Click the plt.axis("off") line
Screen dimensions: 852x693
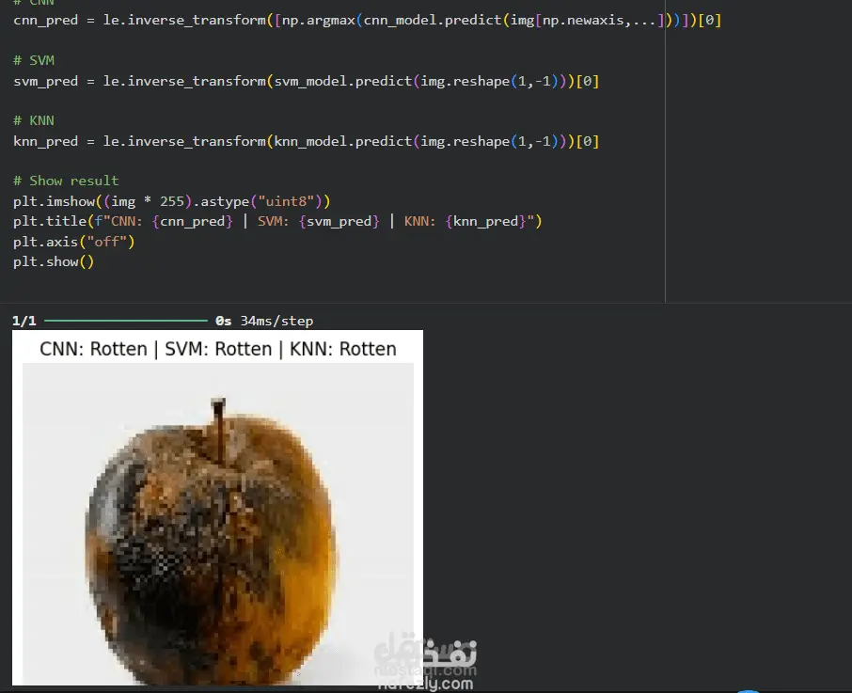tap(74, 242)
